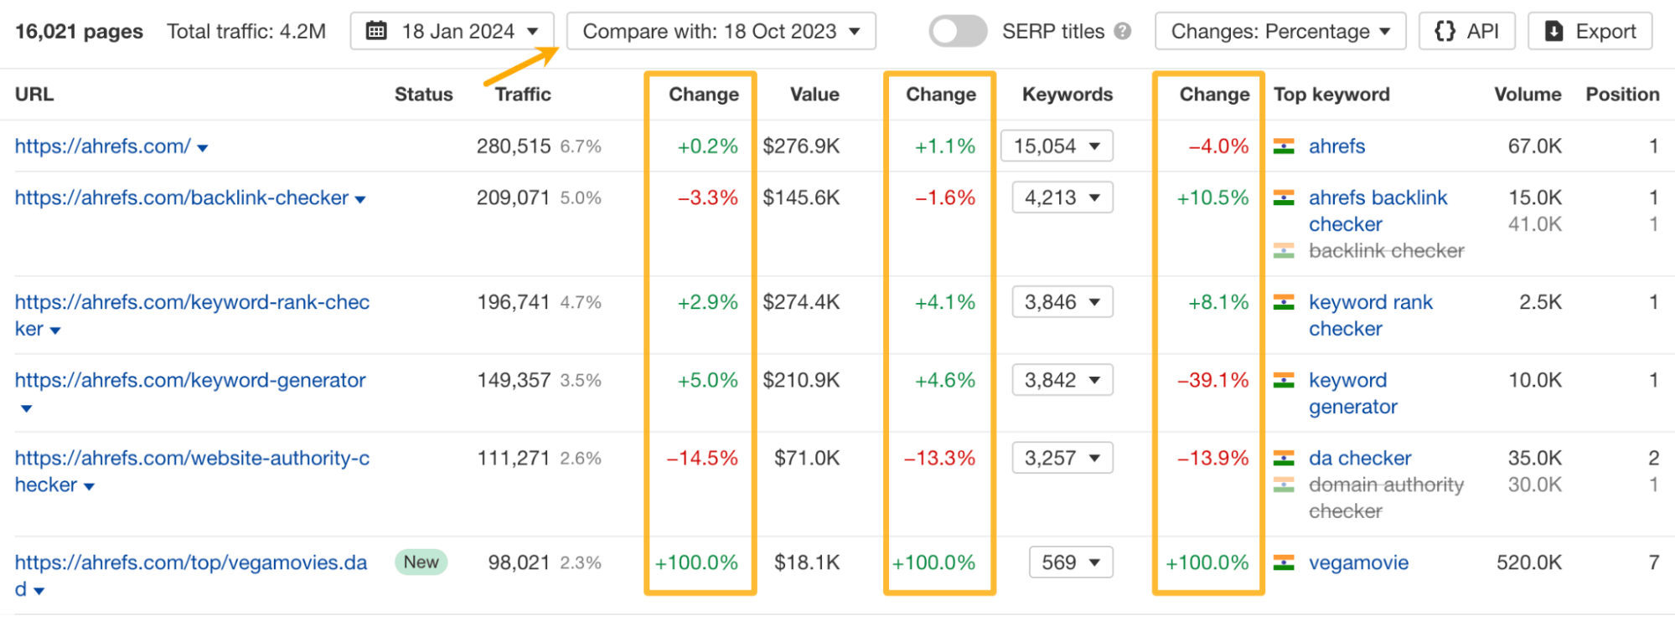Click the help icon next to SERP titles

coord(1123,32)
